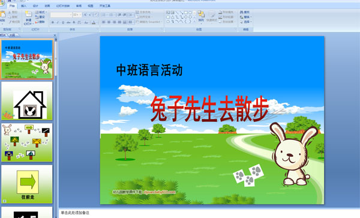Select the triangle shape in the shapes gallery
The width and height of the screenshot is (360, 218).
pyautogui.click(x=173, y=17)
